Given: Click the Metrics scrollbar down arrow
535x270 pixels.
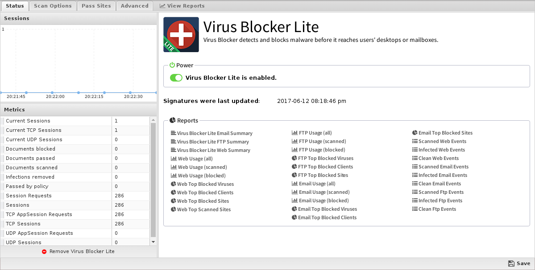Looking at the screenshot, I should (153, 242).
